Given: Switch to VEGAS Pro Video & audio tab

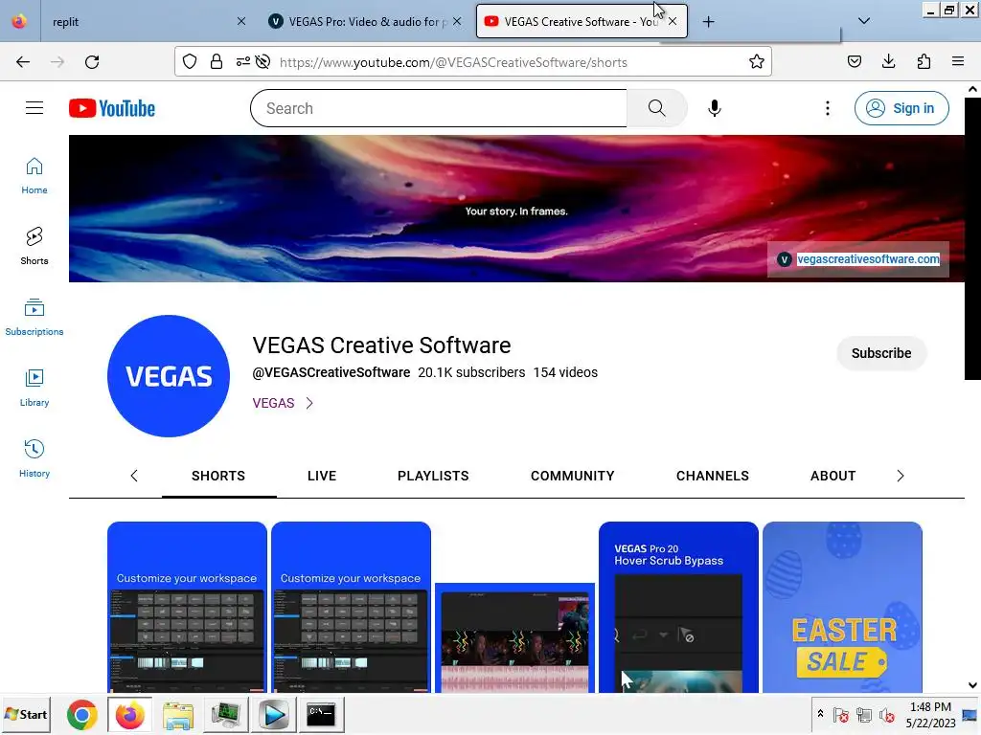Looking at the screenshot, I should point(365,22).
